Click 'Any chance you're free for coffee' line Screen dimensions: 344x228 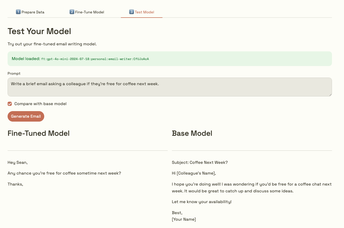(x=64, y=173)
